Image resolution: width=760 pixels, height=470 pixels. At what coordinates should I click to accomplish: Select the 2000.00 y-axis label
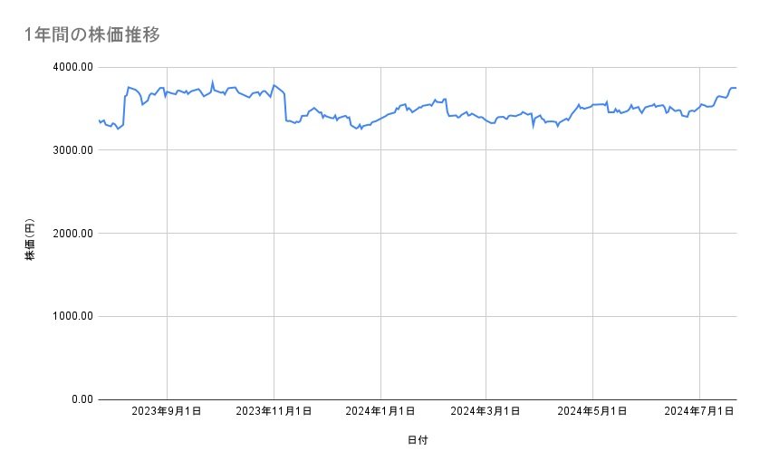click(71, 234)
